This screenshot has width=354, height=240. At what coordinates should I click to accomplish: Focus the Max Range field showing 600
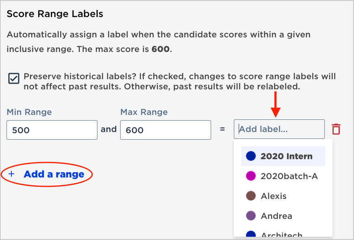(166, 130)
